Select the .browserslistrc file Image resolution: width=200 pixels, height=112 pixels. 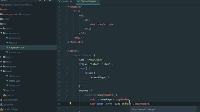(x=11, y=100)
